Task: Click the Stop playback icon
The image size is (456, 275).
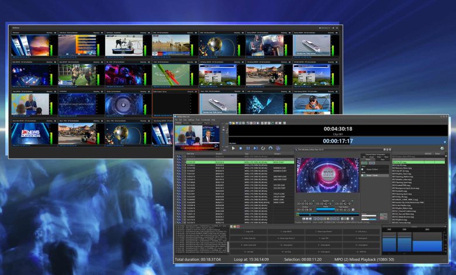Action: tap(240, 149)
